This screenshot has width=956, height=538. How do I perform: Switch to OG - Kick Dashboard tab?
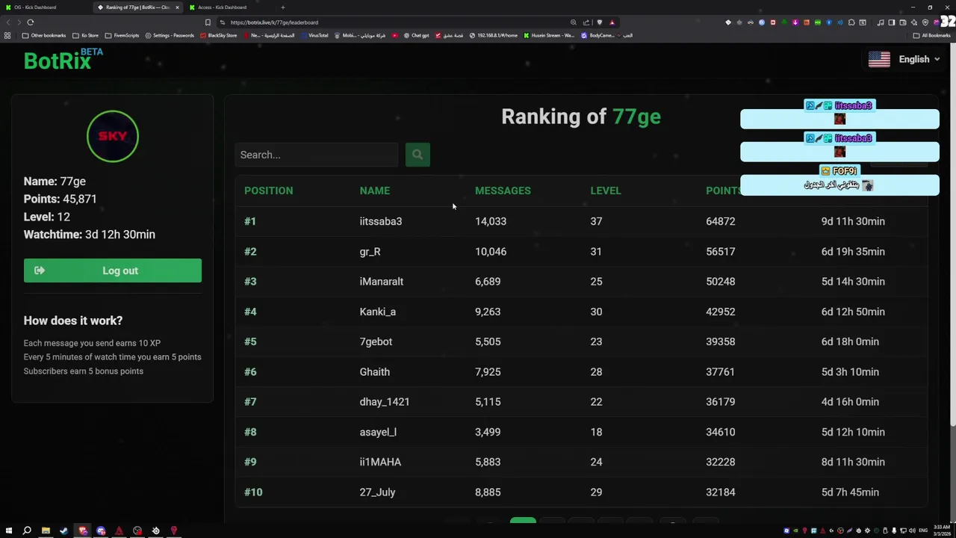point(45,7)
